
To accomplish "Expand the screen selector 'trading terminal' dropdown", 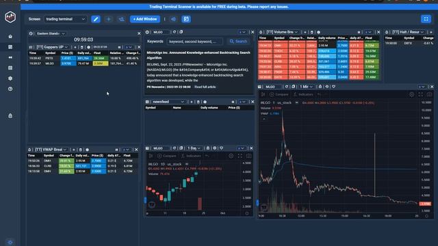I will pyautogui.click(x=66, y=19).
